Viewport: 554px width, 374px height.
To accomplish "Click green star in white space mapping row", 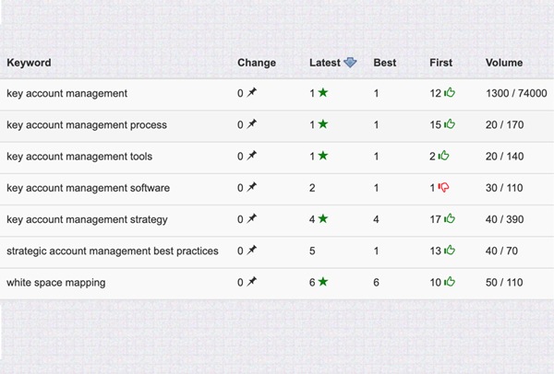I will 323,282.
